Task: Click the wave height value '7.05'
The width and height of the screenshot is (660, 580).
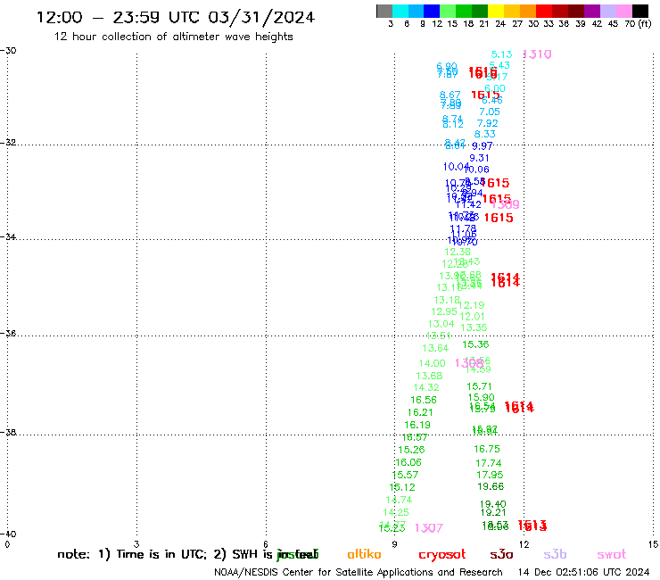Action: 490,112
